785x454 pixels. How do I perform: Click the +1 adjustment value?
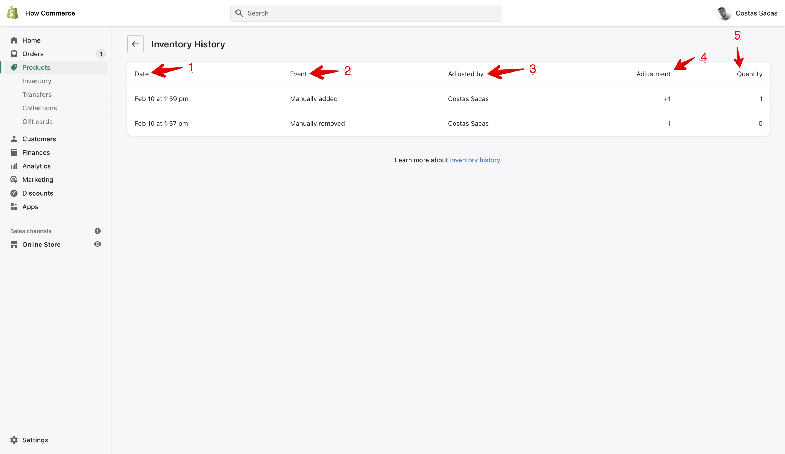coord(667,99)
